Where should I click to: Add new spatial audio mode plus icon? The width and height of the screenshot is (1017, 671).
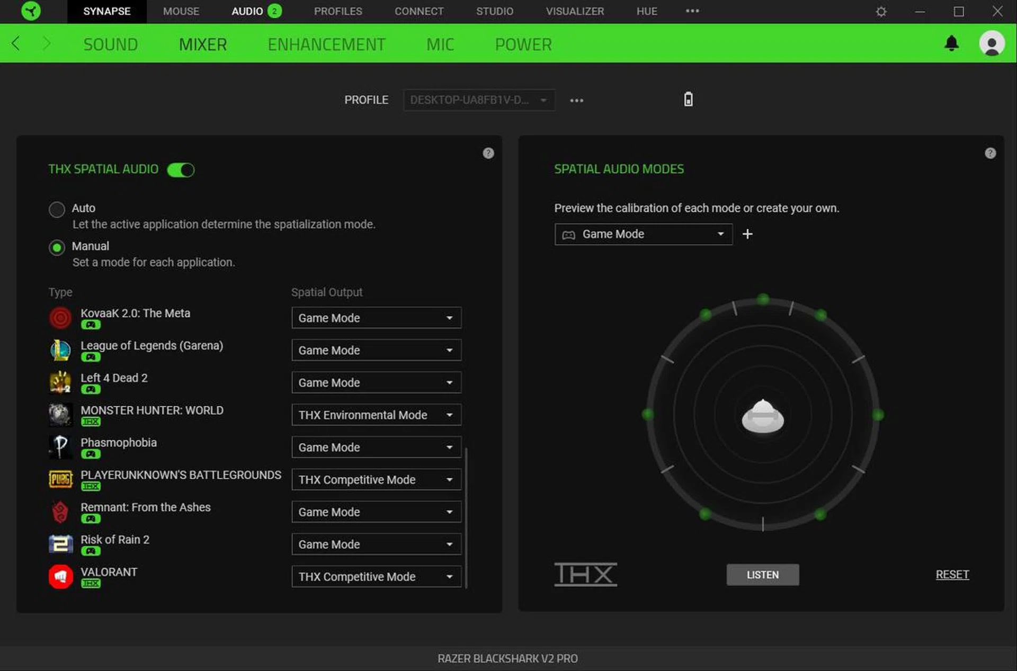[747, 234]
